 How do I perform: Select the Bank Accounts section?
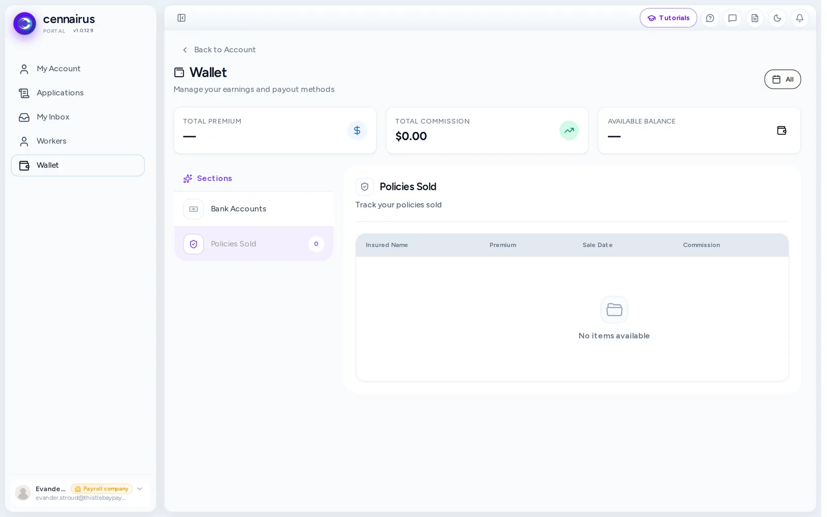[254, 209]
